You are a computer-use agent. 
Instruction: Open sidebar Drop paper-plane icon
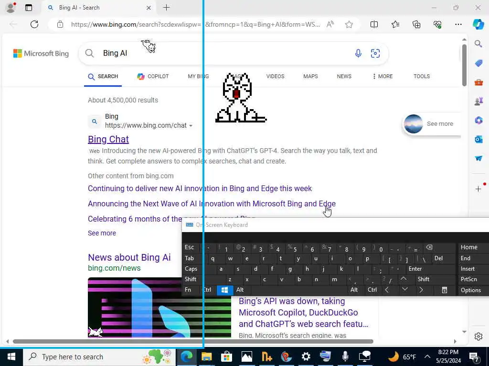click(478, 158)
